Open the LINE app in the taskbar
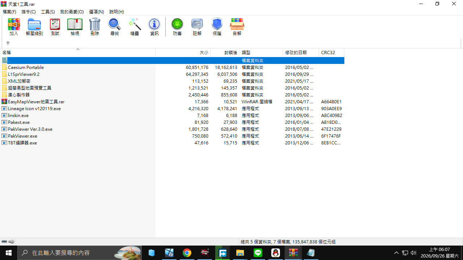The width and height of the screenshot is (463, 260). pos(258,253)
